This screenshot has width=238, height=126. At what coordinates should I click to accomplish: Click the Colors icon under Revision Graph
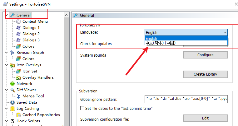click(x=18, y=59)
